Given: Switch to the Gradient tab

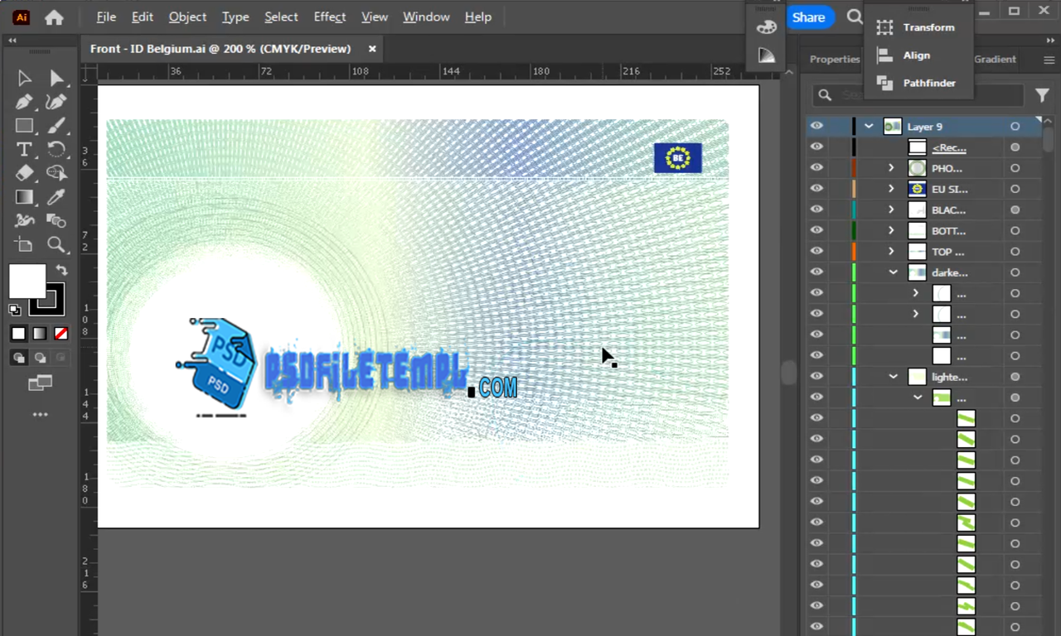Looking at the screenshot, I should tap(995, 59).
